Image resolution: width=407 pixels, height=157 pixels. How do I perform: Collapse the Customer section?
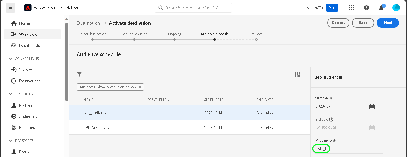pyautogui.click(x=11, y=94)
